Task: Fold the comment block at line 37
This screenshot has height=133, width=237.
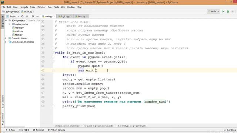Action: [53, 48]
